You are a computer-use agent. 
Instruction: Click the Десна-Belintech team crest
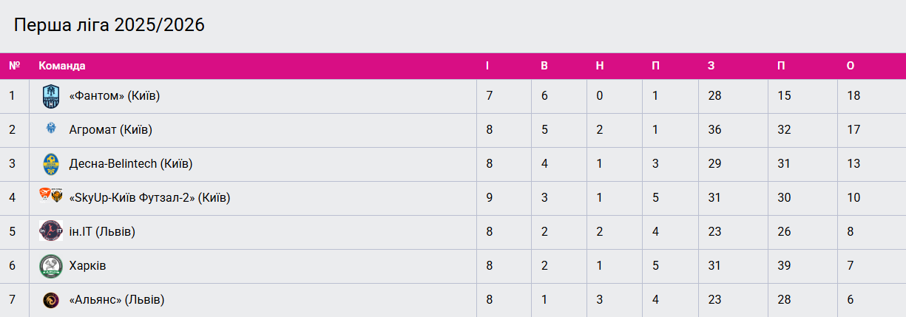pyautogui.click(x=50, y=164)
